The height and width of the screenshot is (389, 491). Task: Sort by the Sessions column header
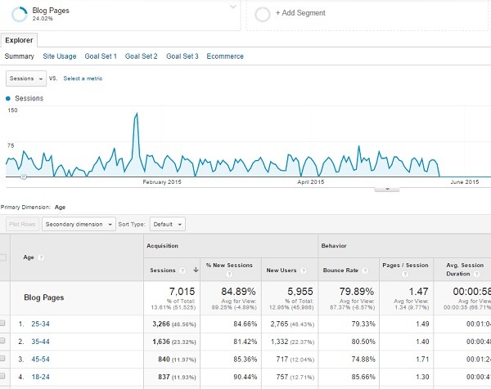(x=163, y=271)
